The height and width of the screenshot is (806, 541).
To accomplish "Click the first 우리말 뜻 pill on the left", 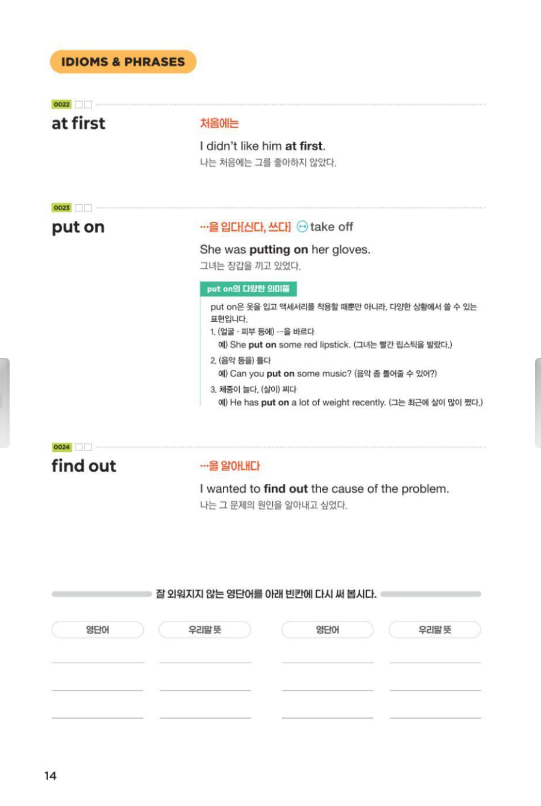I will [x=205, y=629].
